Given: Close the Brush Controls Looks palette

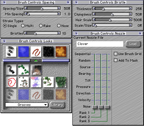Looking at the screenshot, I should coord(4,41).
